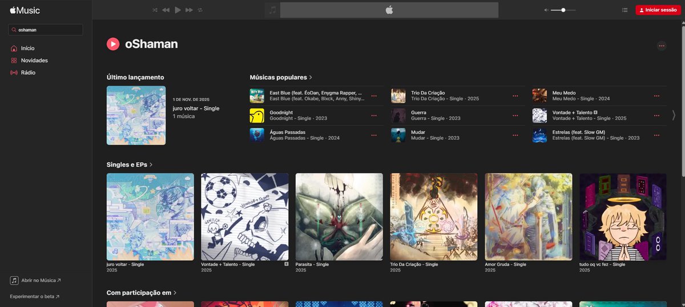
Task: Open latest release juro voltar cover
Action: click(x=136, y=115)
